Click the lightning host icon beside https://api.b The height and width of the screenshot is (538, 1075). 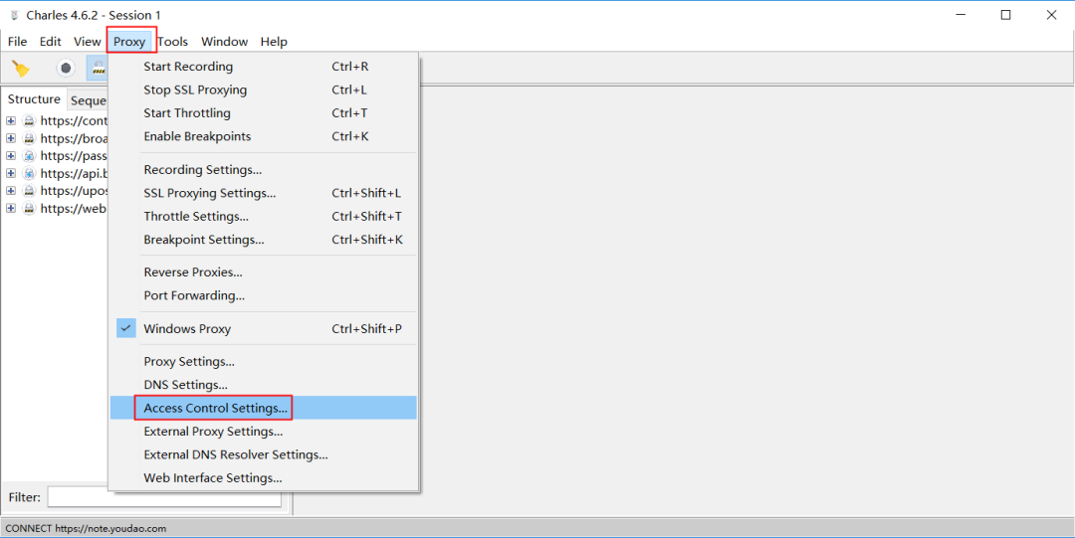coord(29,173)
